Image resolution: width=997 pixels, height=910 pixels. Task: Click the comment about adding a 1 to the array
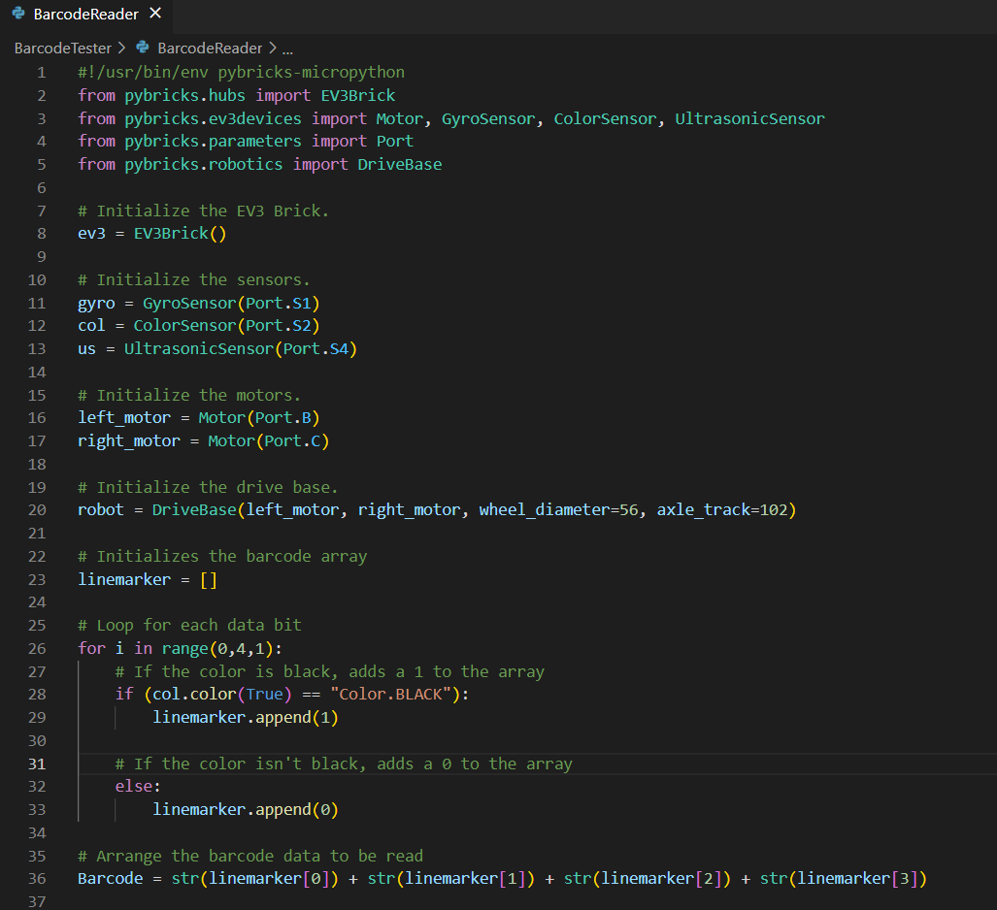pos(330,671)
